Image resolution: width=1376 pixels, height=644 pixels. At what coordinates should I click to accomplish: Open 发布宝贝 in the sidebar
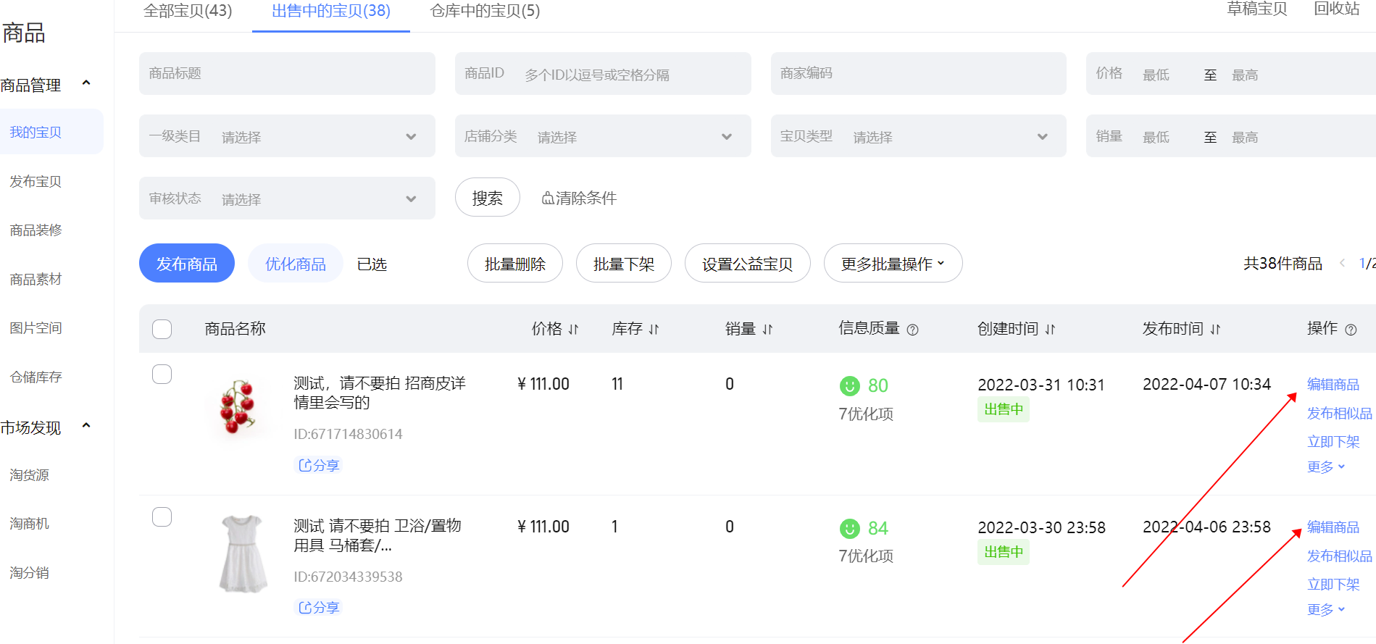pos(36,182)
